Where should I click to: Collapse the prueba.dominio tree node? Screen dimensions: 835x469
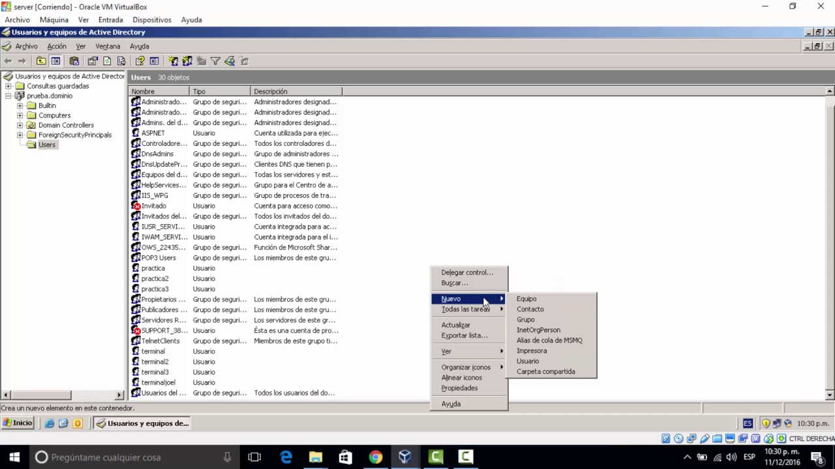(8, 96)
